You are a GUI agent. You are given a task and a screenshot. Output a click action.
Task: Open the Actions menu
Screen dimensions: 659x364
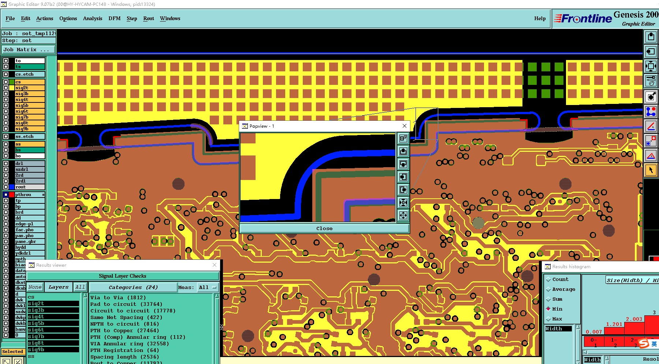tap(45, 18)
